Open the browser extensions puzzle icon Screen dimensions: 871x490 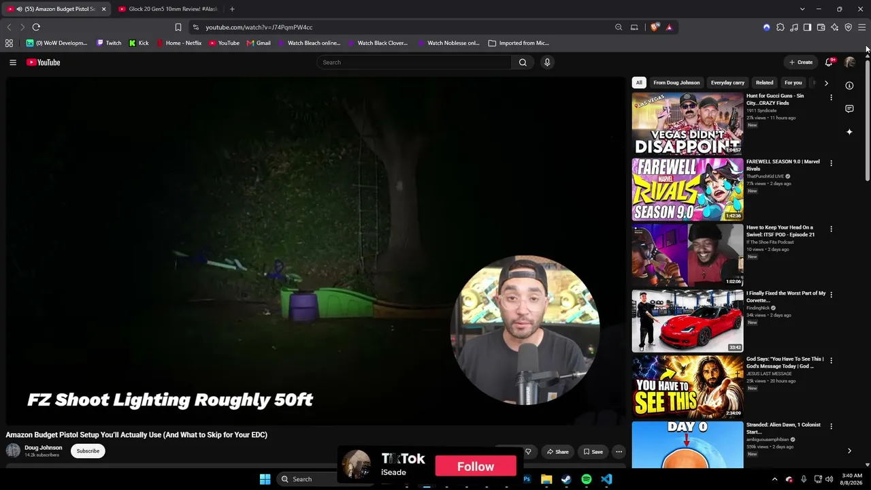pos(780,27)
